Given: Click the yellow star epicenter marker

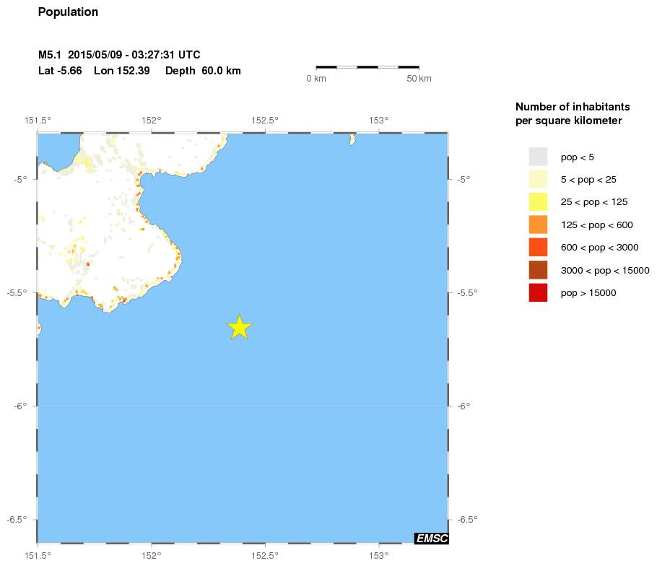Looking at the screenshot, I should pos(240,327).
